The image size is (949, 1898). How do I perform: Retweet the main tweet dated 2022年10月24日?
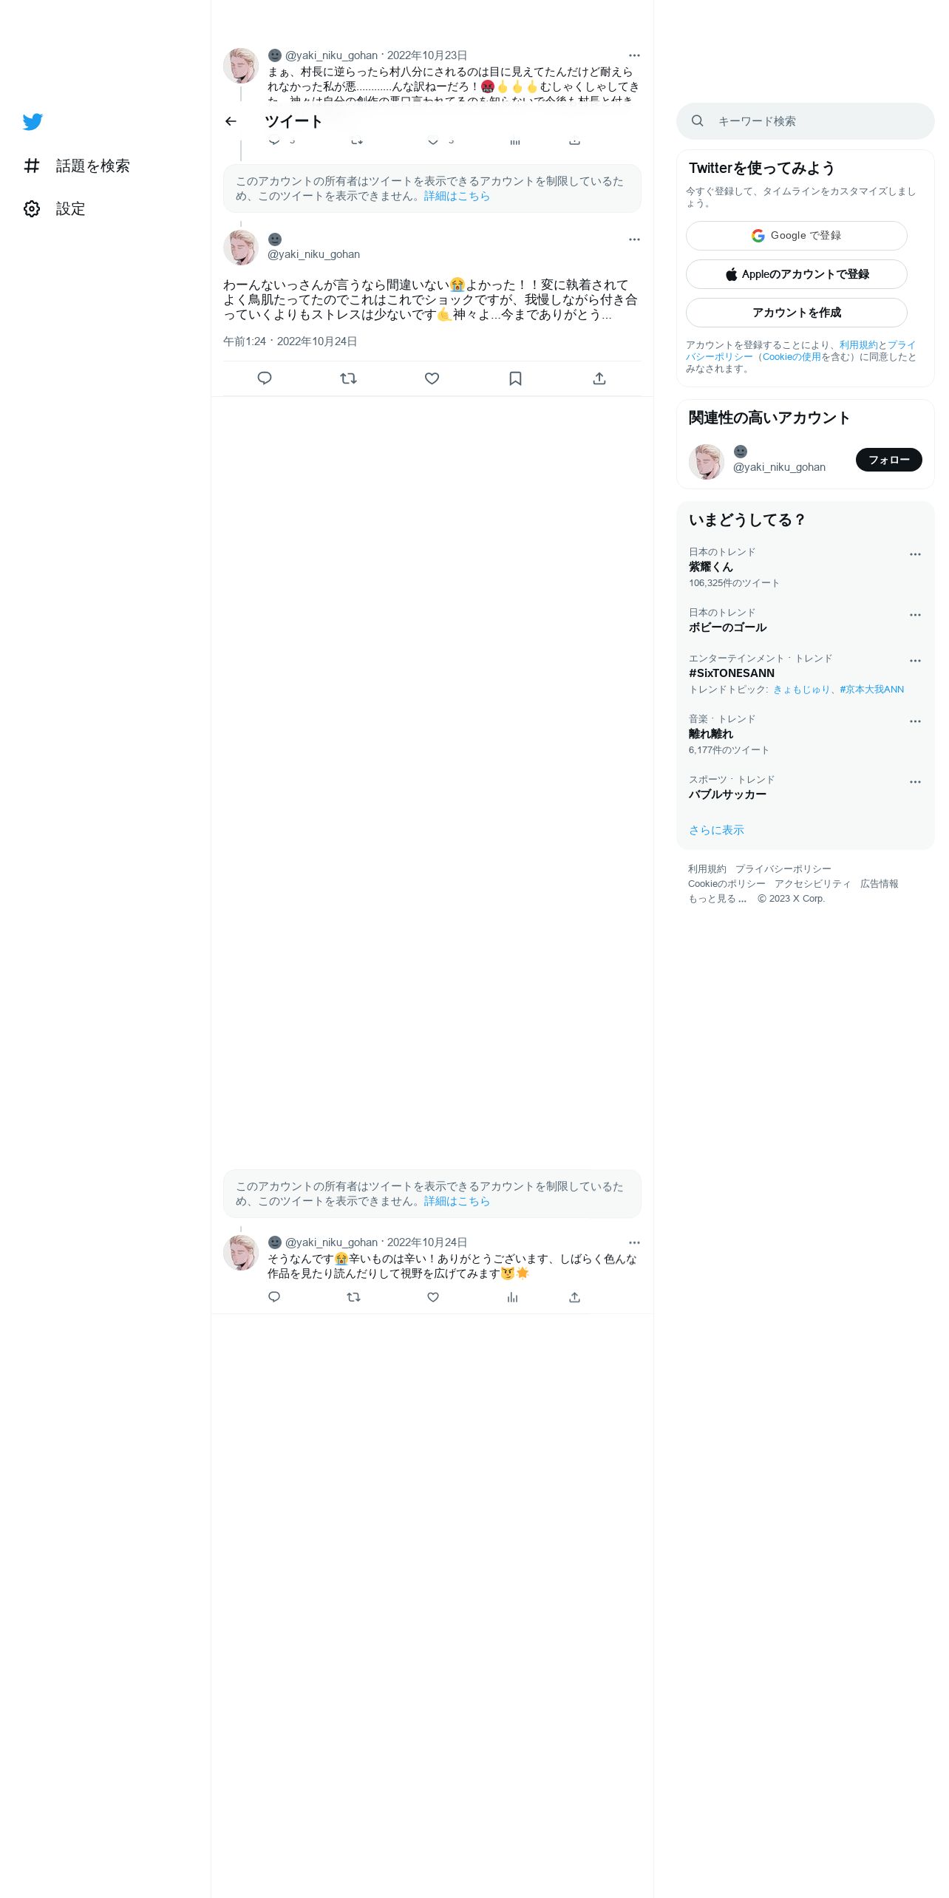(x=348, y=378)
